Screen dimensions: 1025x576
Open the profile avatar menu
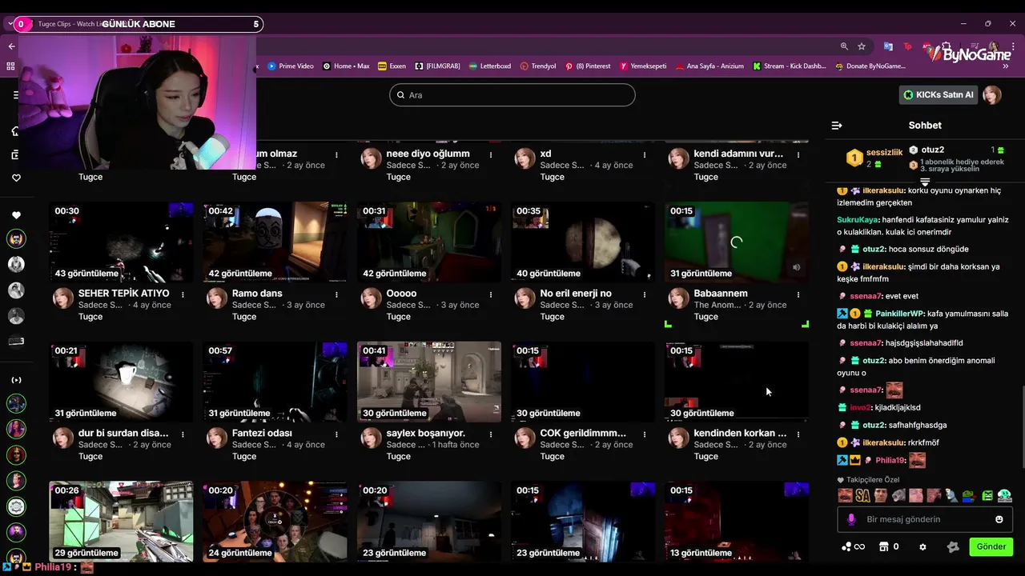coord(992,95)
